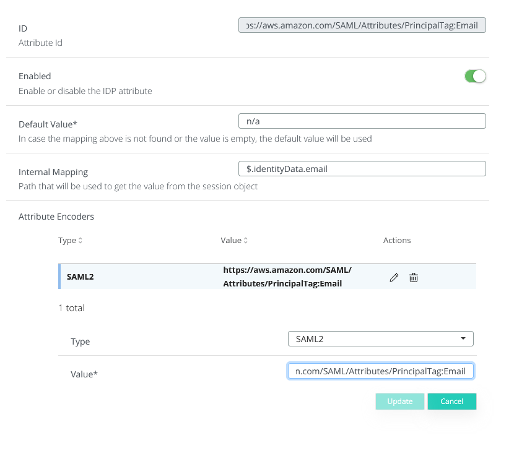Click the read-only ID attribute field
527x451 pixels.
pos(362,25)
